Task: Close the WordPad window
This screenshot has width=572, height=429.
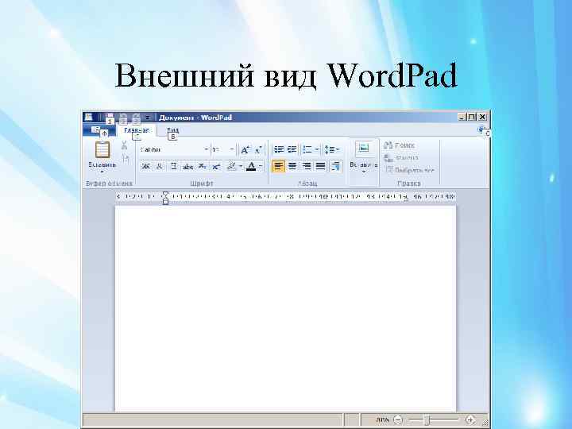Action: pos(482,117)
